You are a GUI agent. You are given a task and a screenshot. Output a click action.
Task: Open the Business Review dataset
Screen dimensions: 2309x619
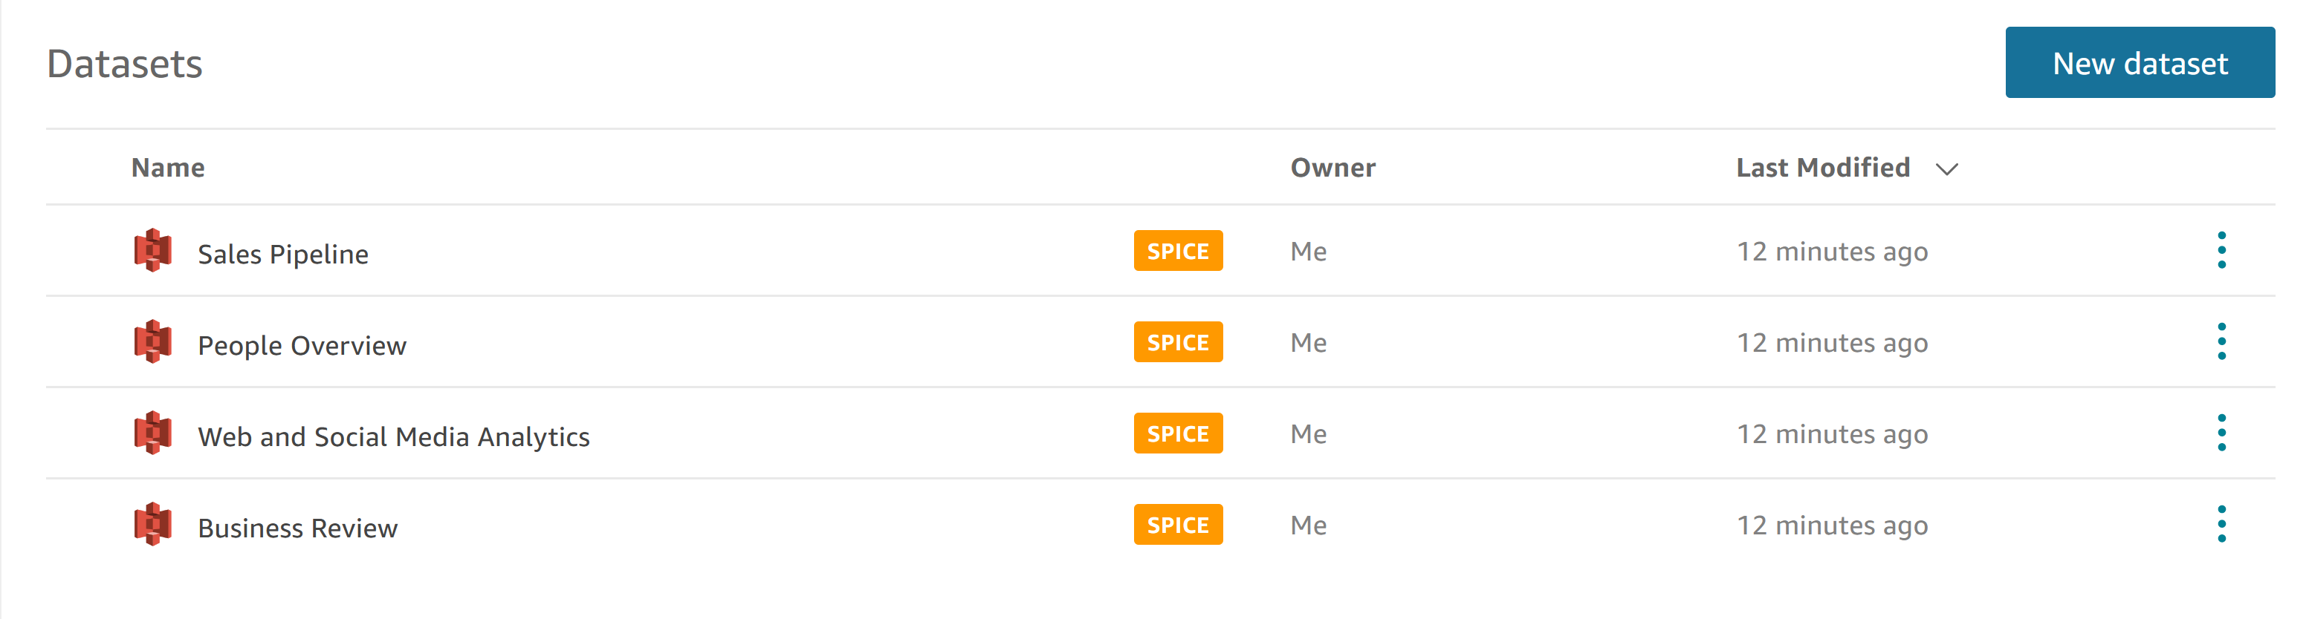[x=297, y=528]
